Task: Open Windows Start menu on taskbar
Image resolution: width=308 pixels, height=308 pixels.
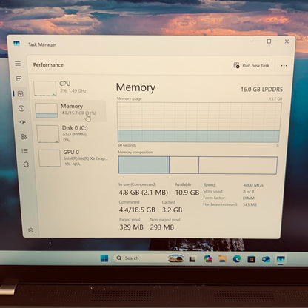Action: point(104,258)
